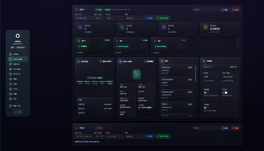Enable the lone switch beneath the VoWiFi row

[206, 108]
